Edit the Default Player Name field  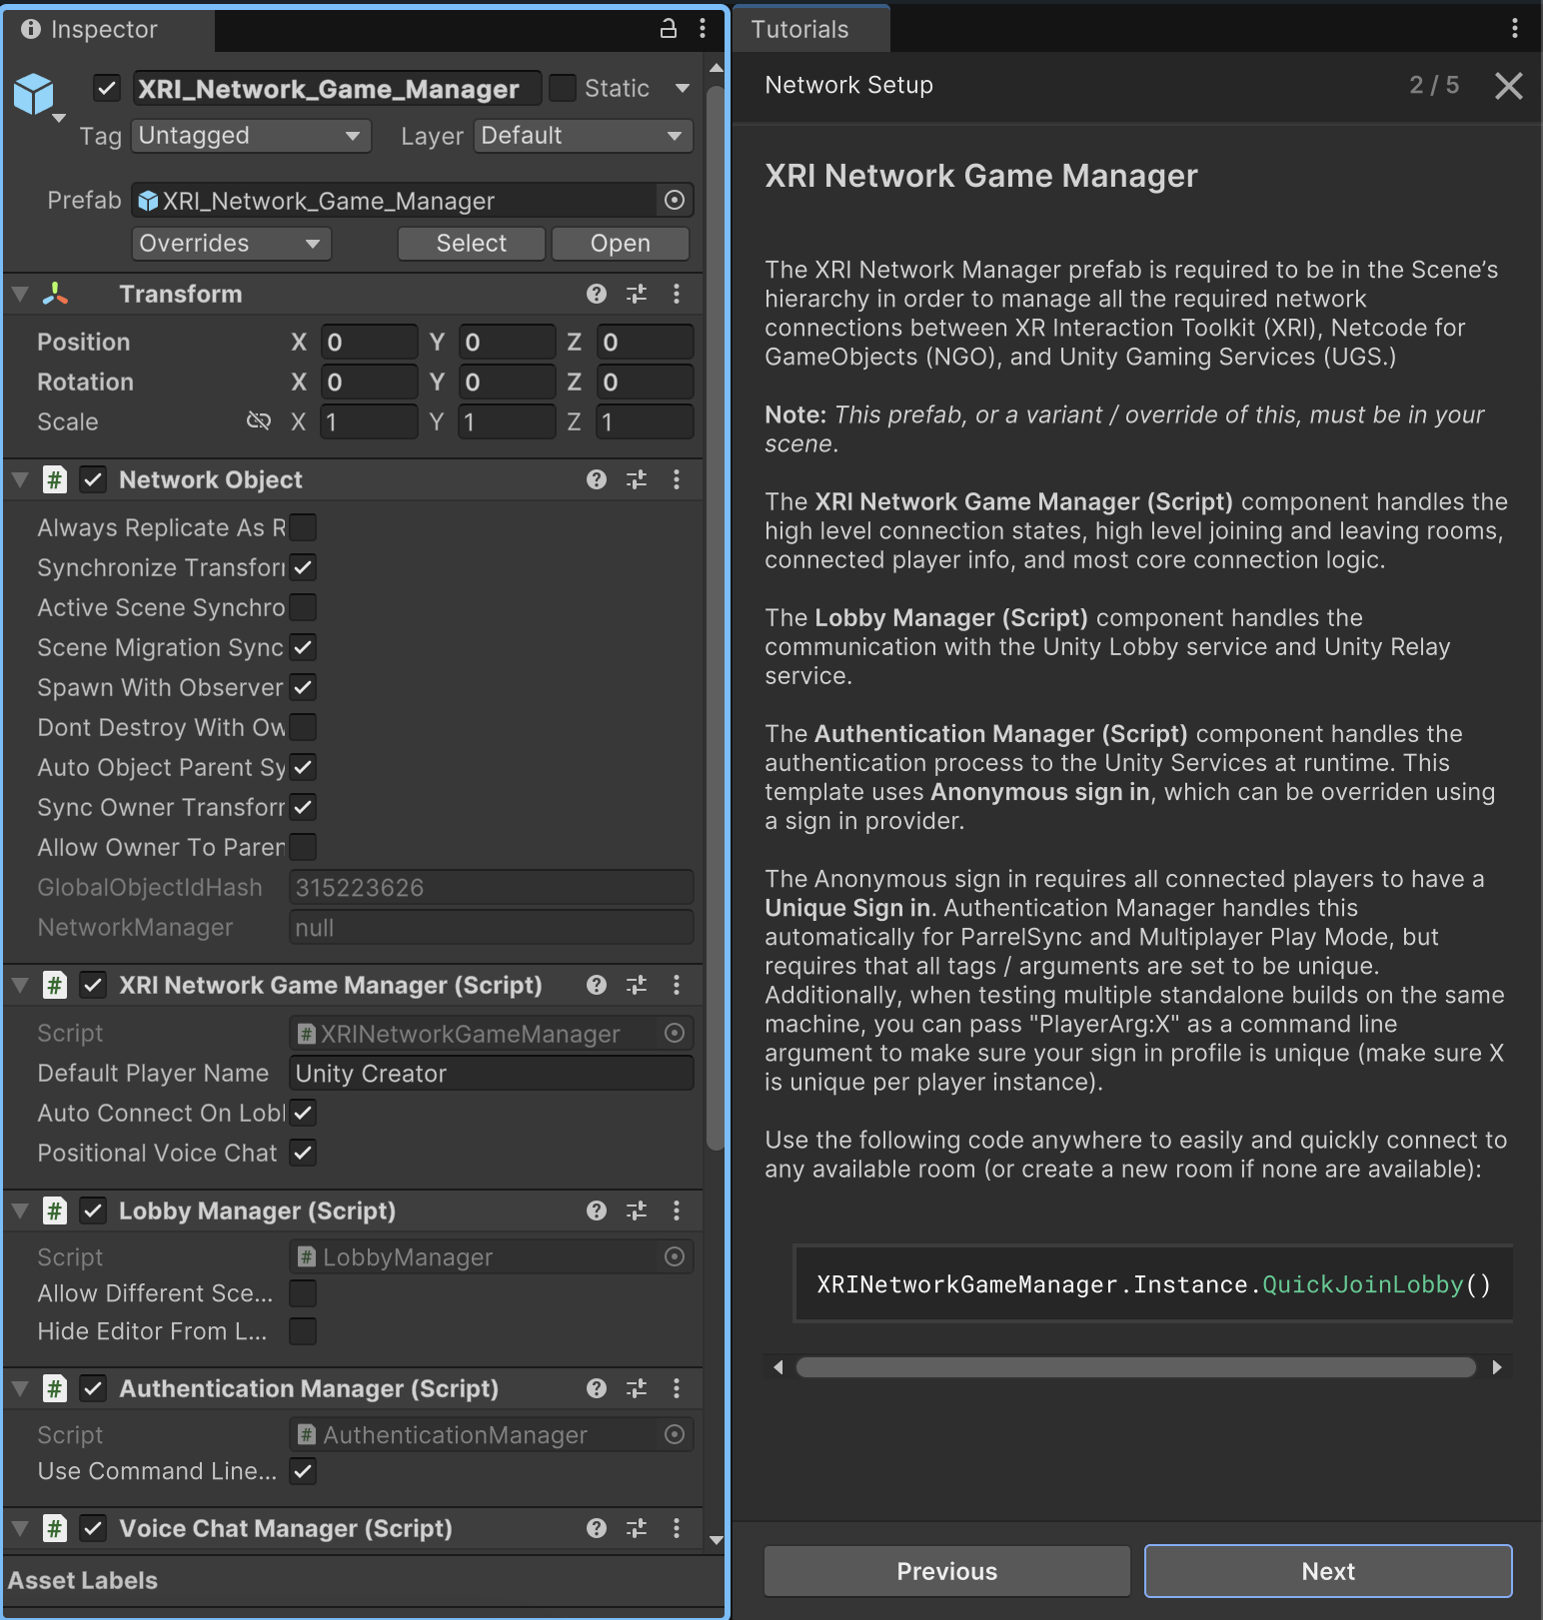tap(492, 1073)
